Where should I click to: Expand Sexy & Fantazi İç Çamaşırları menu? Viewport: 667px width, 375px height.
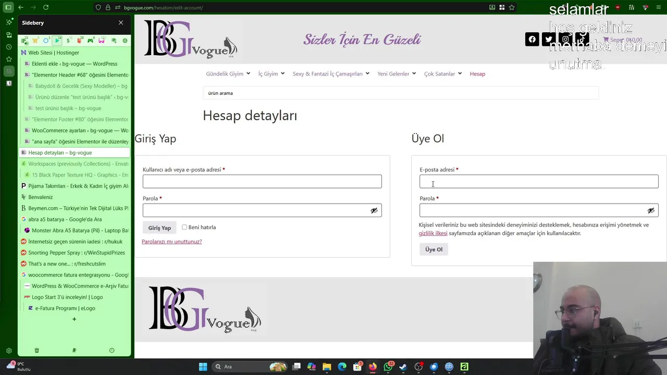(331, 74)
